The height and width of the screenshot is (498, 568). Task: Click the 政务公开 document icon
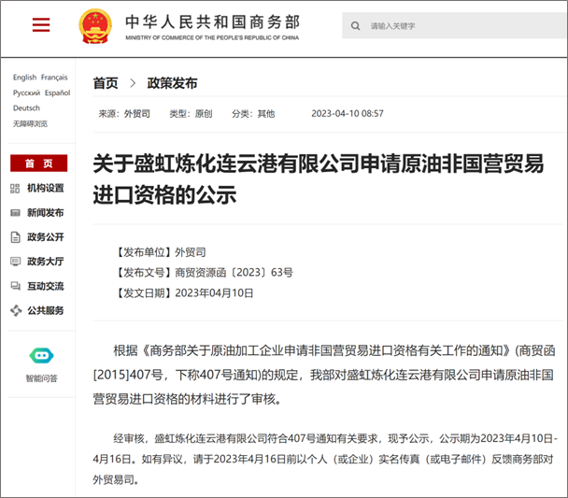(x=15, y=236)
